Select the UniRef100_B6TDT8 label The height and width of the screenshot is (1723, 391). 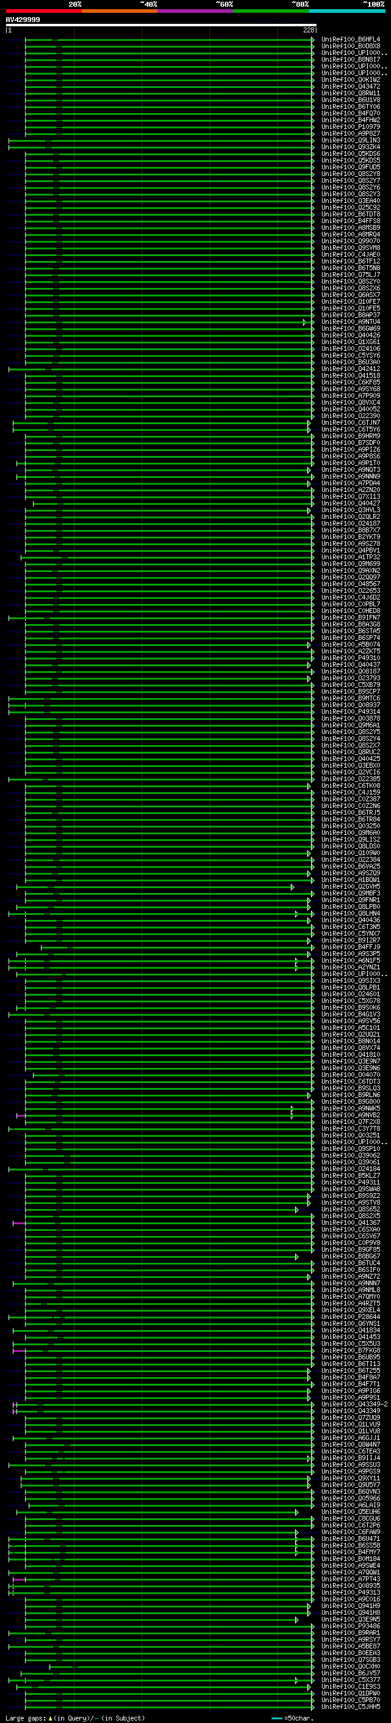click(x=351, y=214)
